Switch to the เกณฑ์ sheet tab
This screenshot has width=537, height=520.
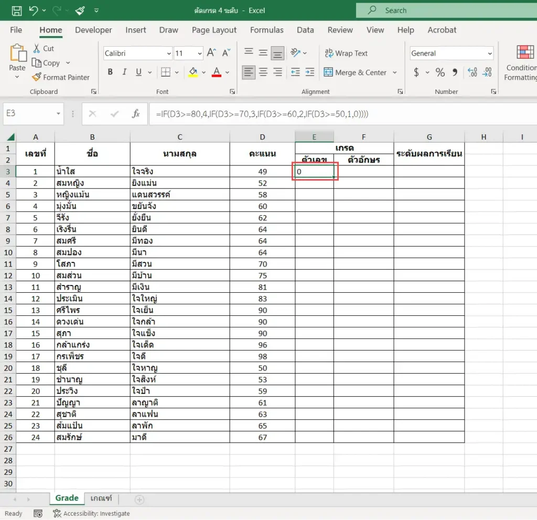point(101,498)
